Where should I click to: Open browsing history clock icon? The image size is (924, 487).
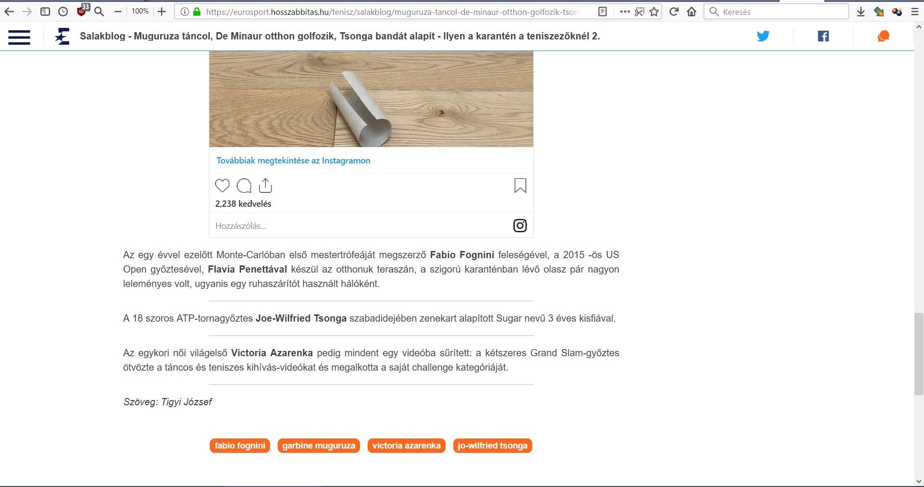pyautogui.click(x=63, y=12)
